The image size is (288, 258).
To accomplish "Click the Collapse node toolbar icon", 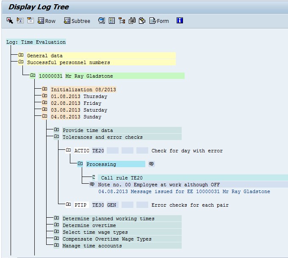I will 30,20.
